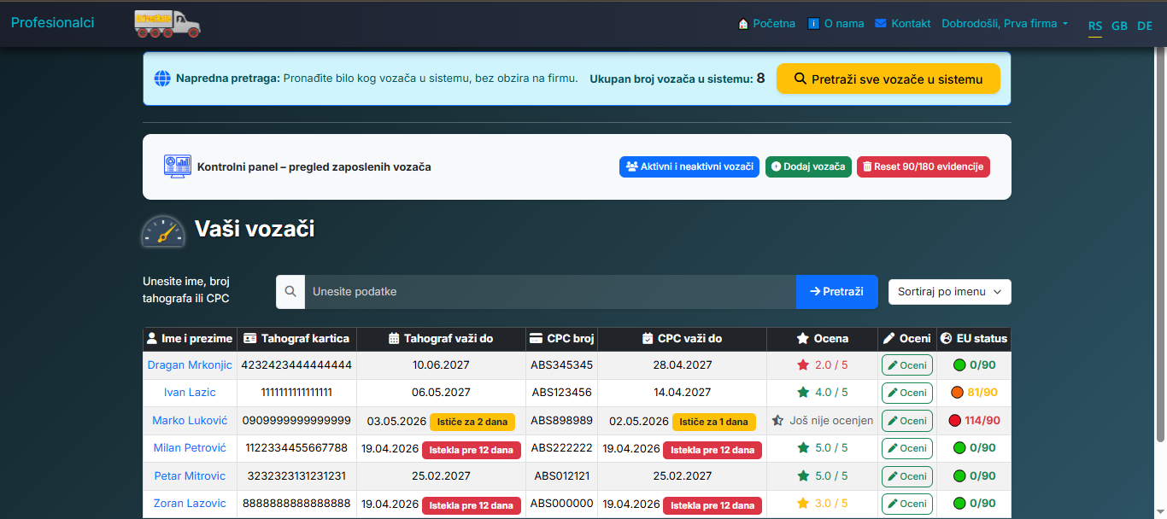1167x519 pixels.
Task: Click the blue Pretraži button
Action: pos(836,292)
